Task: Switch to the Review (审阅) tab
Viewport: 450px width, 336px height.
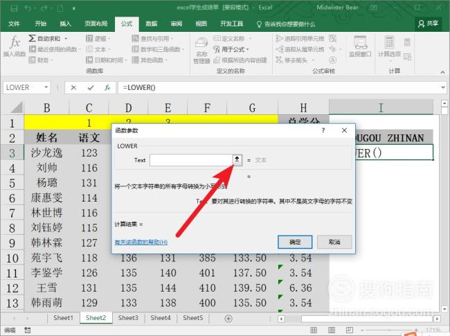Action: point(177,24)
